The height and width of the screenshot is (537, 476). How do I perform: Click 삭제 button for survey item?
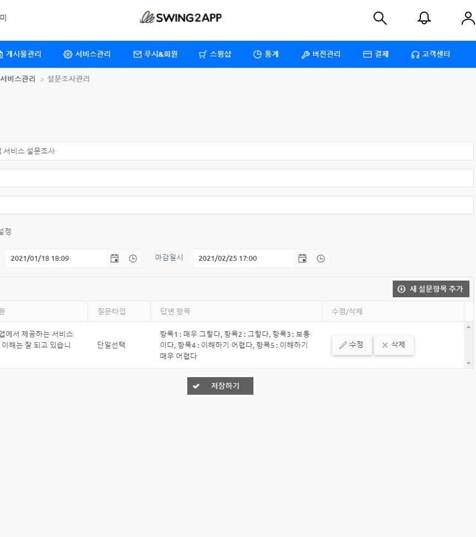point(393,345)
